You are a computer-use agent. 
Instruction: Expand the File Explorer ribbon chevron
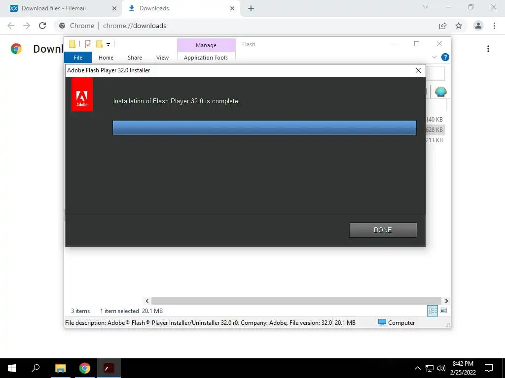click(x=434, y=57)
